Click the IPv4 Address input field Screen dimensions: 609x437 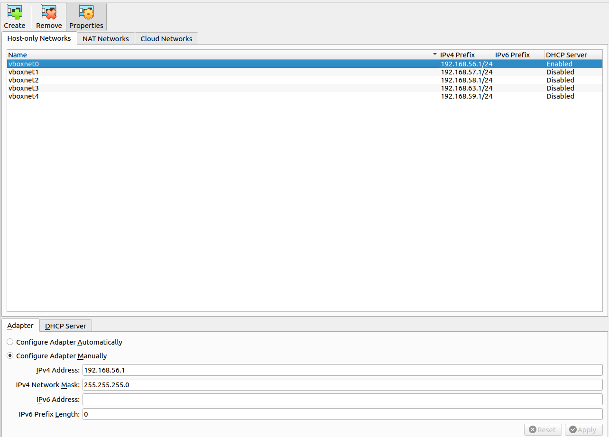tap(342, 370)
